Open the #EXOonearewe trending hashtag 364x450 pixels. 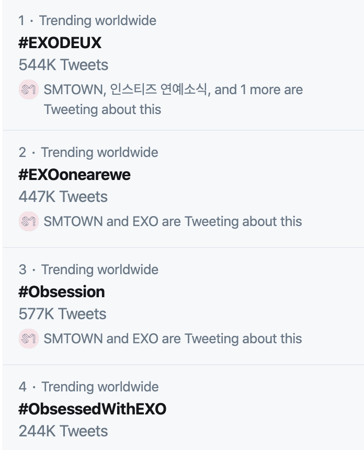pos(75,174)
